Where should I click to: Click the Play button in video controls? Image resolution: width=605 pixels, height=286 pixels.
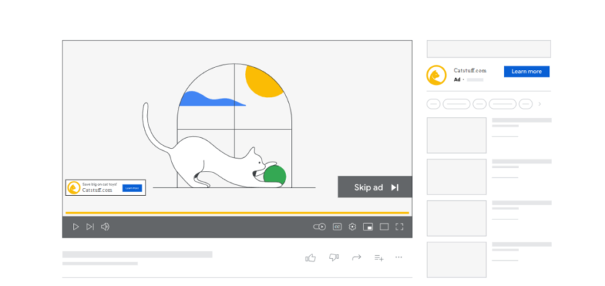tap(75, 227)
